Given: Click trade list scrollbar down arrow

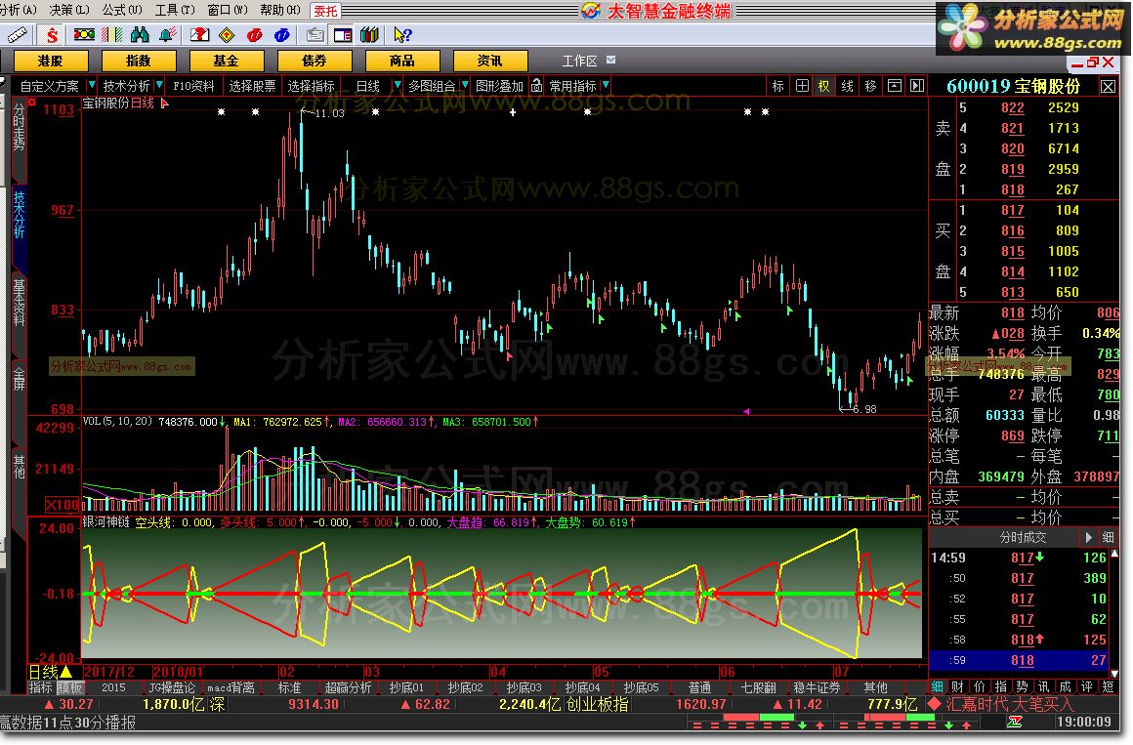Looking at the screenshot, I should [1114, 672].
